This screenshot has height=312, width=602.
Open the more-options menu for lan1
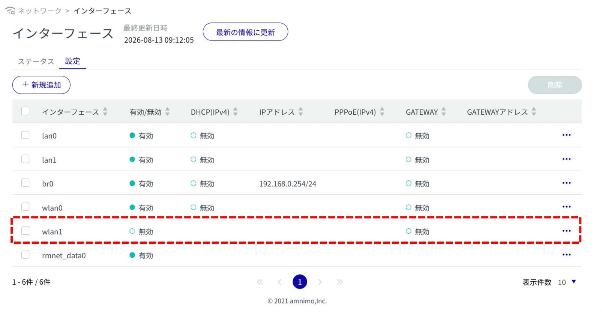566,159
